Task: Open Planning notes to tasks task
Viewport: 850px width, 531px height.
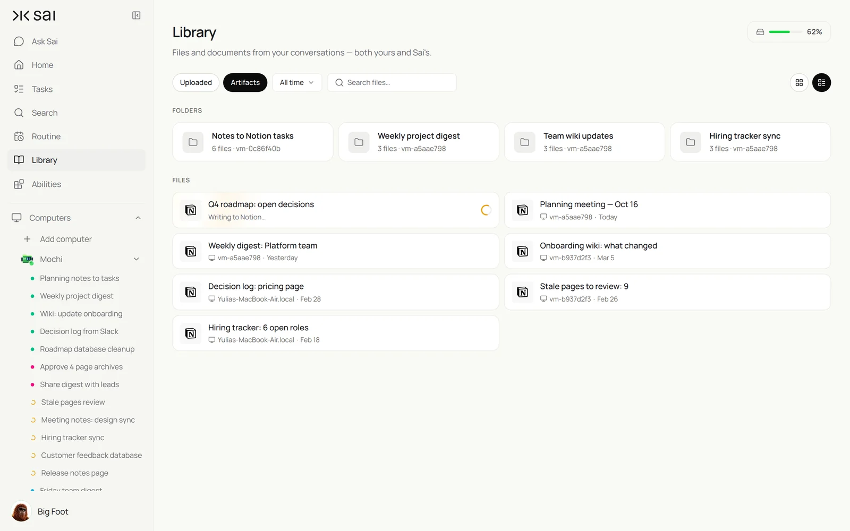Action: (x=80, y=278)
